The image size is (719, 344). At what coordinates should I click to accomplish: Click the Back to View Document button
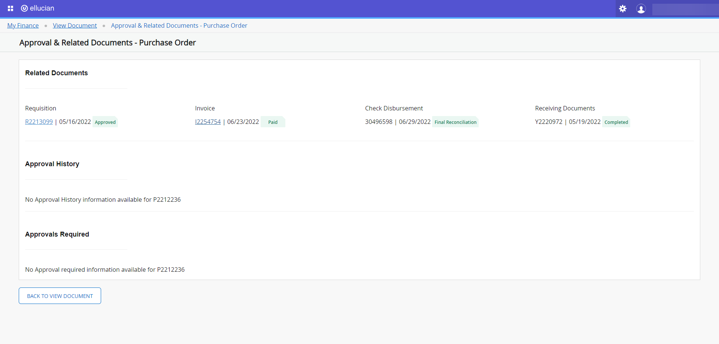tap(60, 296)
